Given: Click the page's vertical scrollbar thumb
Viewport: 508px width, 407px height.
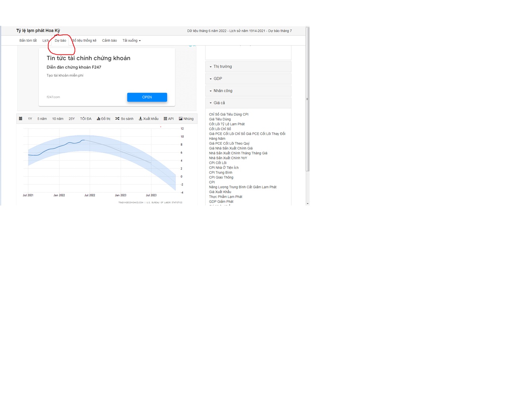Looking at the screenshot, I should pyautogui.click(x=307, y=99).
